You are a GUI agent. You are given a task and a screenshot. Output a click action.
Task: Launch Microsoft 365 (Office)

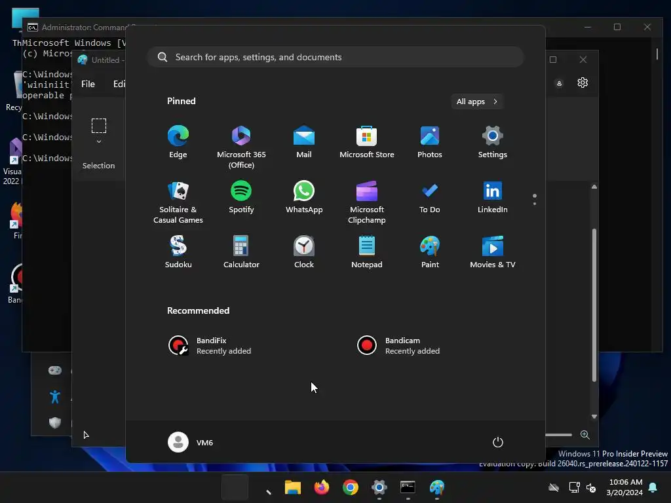(241, 147)
